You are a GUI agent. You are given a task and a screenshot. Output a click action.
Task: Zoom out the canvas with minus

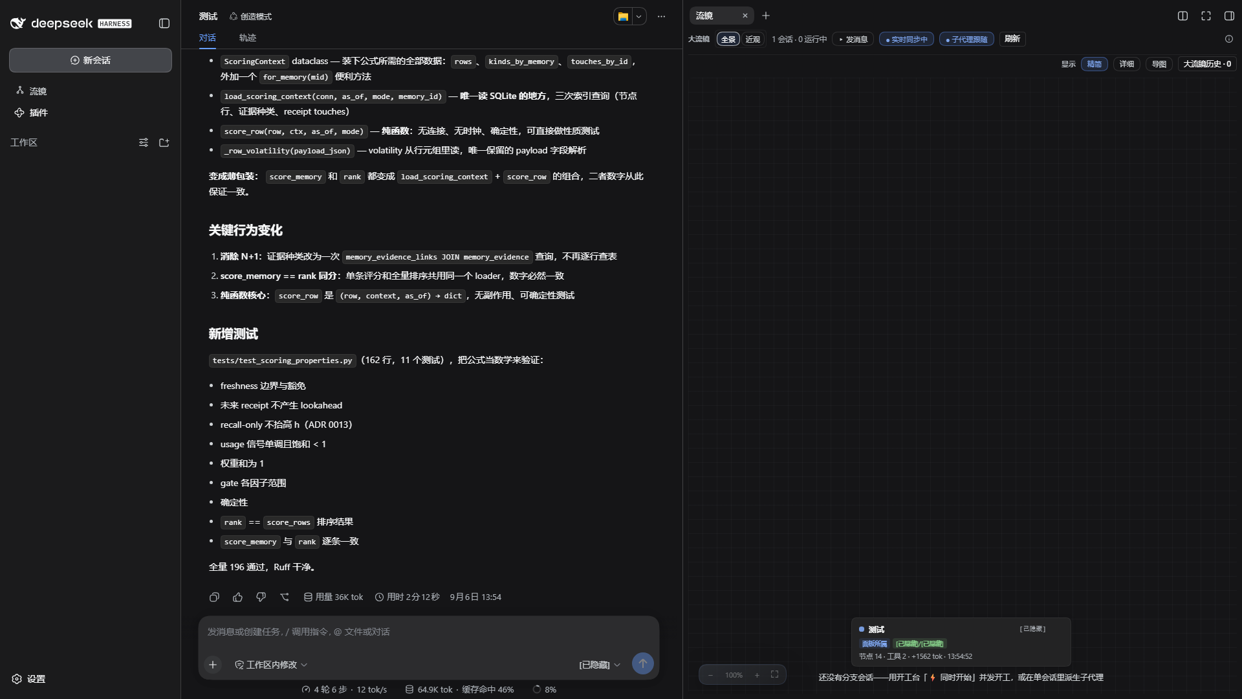pos(710,675)
